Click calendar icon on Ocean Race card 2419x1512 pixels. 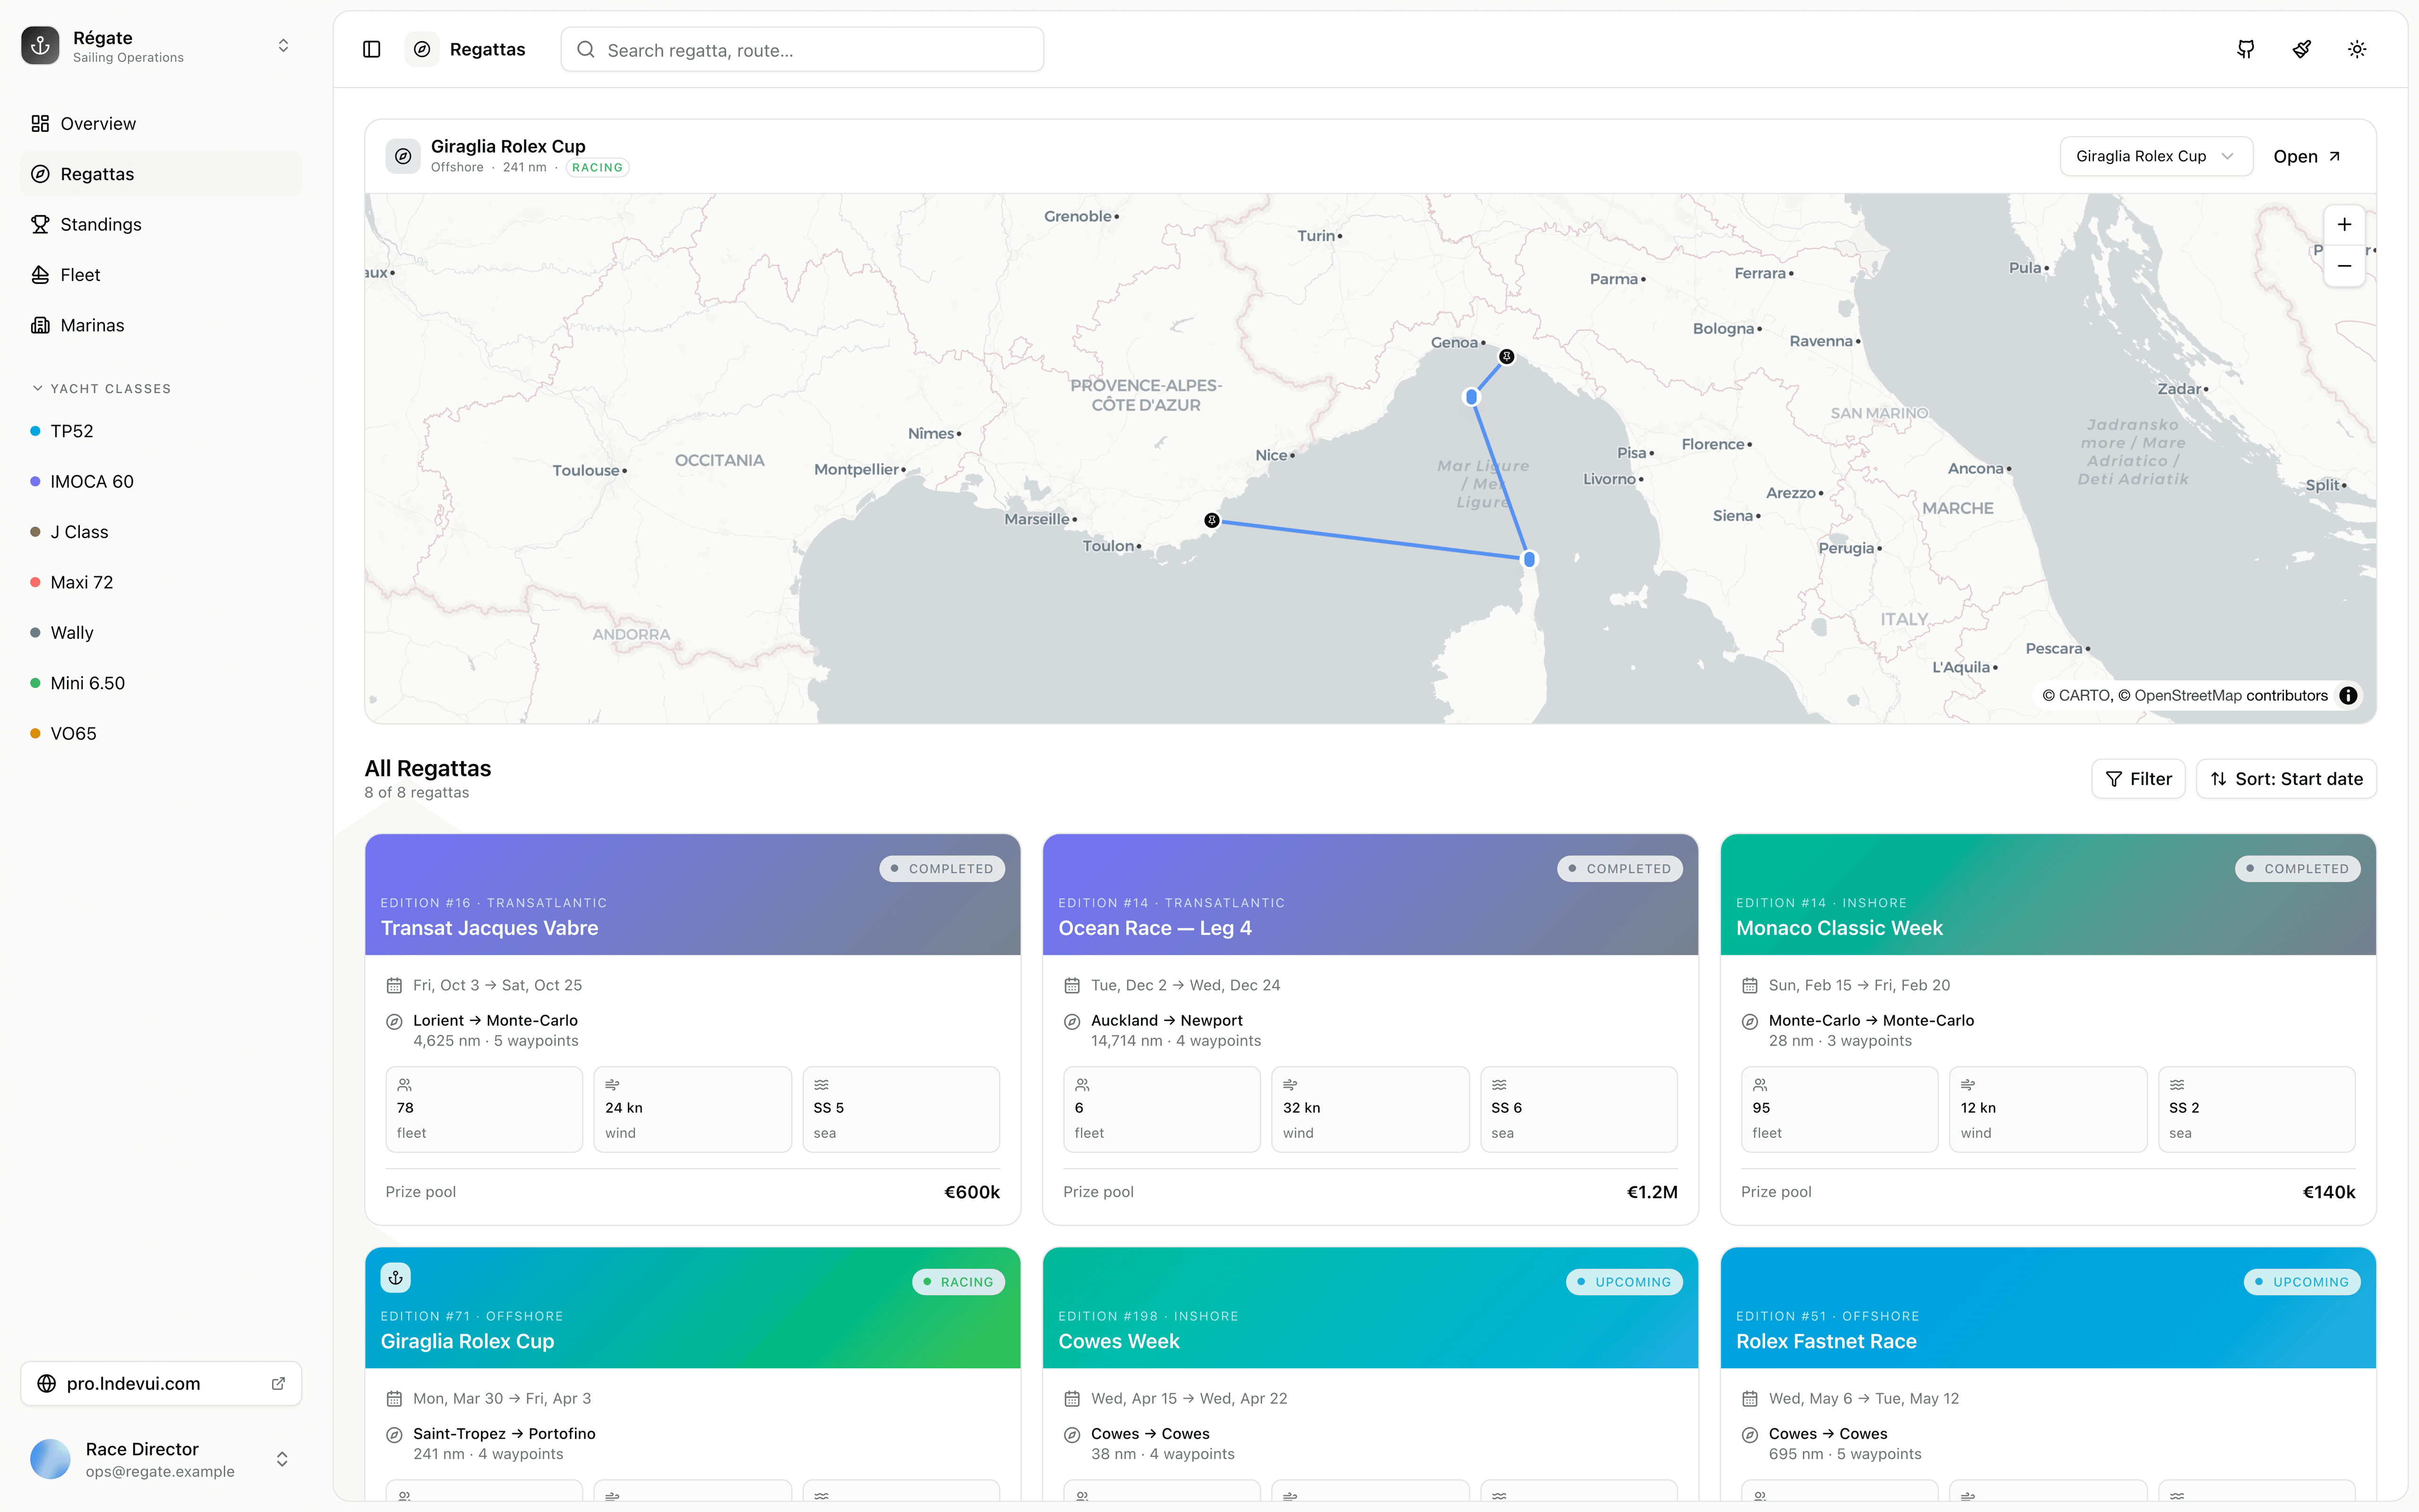tap(1072, 986)
